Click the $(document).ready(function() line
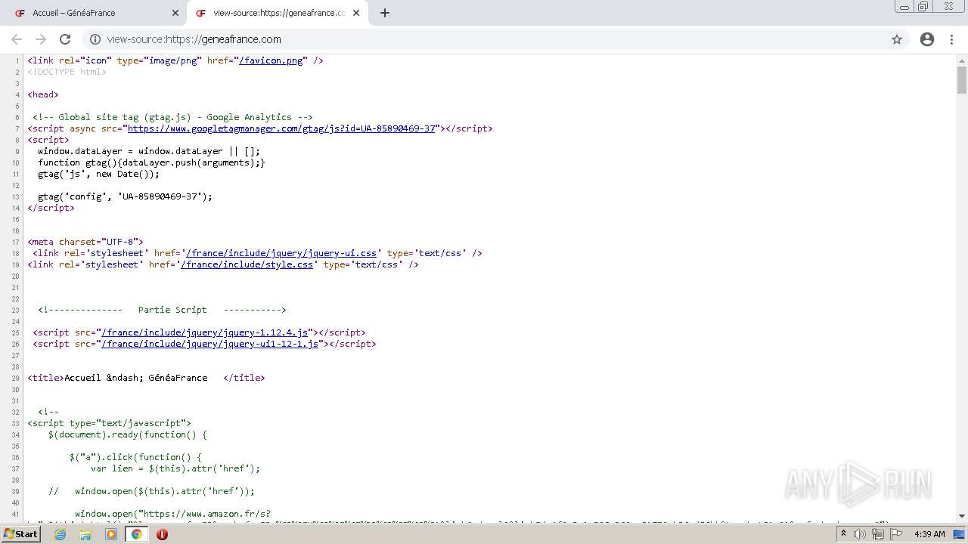This screenshot has width=968, height=544. point(128,434)
